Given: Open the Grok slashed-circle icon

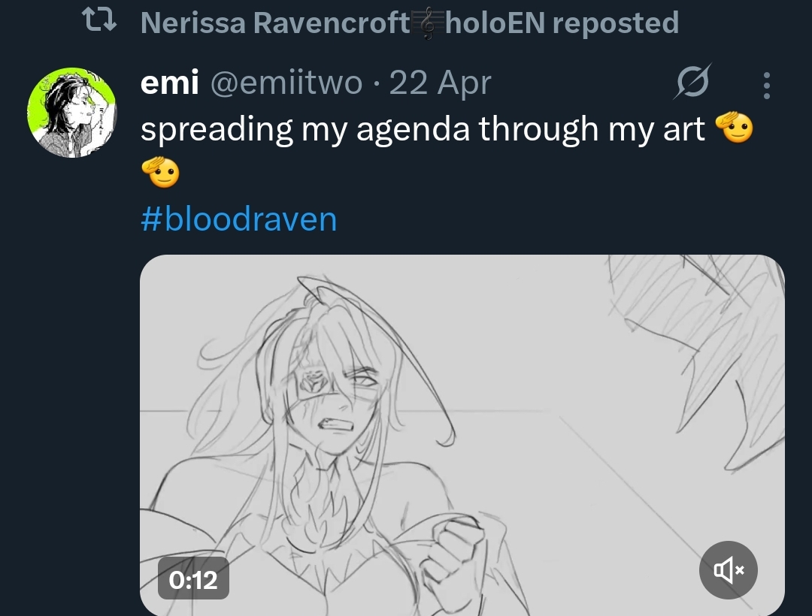Looking at the screenshot, I should point(692,82).
